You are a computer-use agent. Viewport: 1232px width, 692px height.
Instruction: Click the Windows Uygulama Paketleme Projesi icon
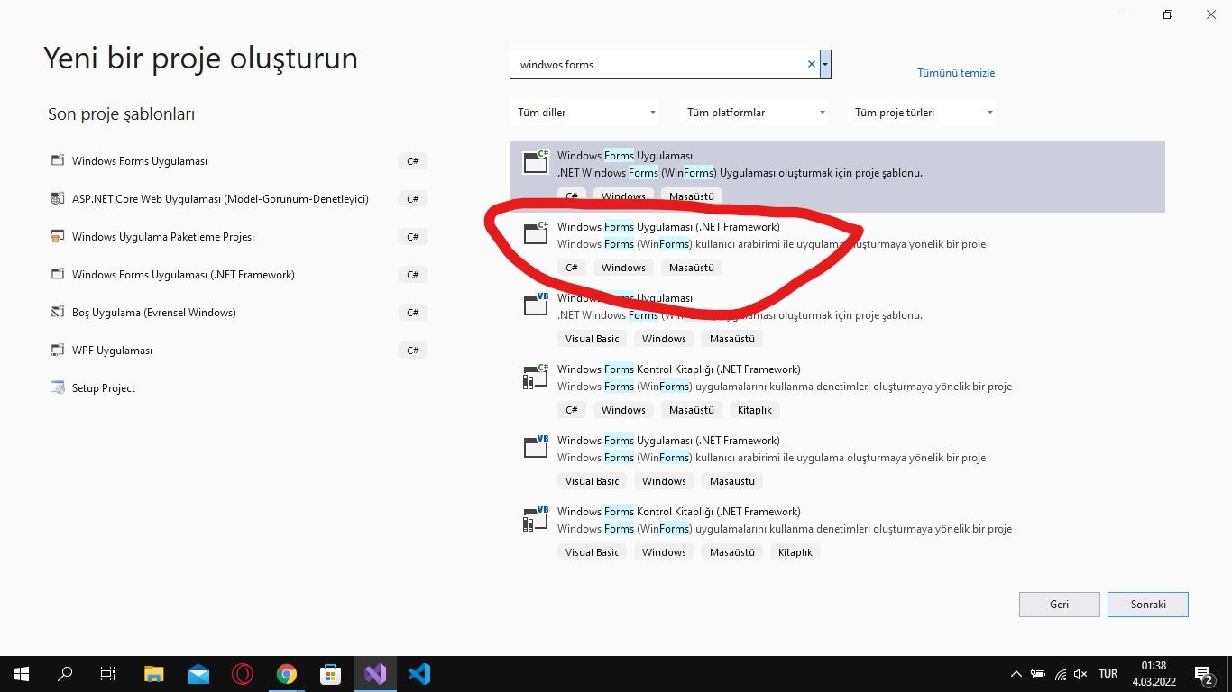(x=58, y=236)
